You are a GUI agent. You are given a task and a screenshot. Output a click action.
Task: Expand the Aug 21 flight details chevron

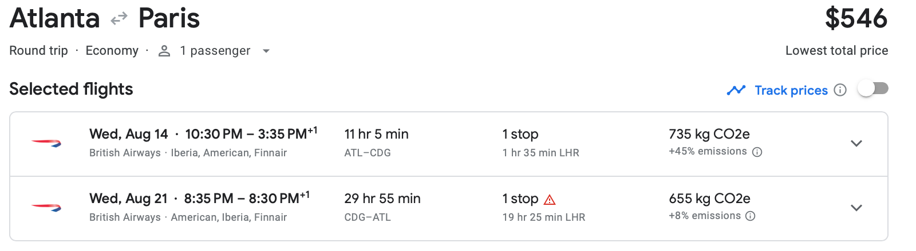856,208
